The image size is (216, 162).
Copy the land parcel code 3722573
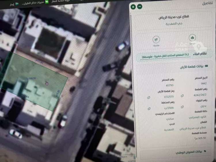click(x=149, y=98)
